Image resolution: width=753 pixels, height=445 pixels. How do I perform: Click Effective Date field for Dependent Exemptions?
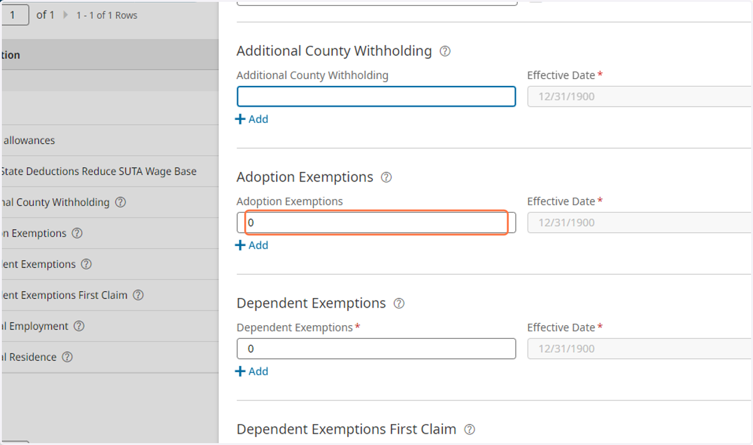(640, 349)
